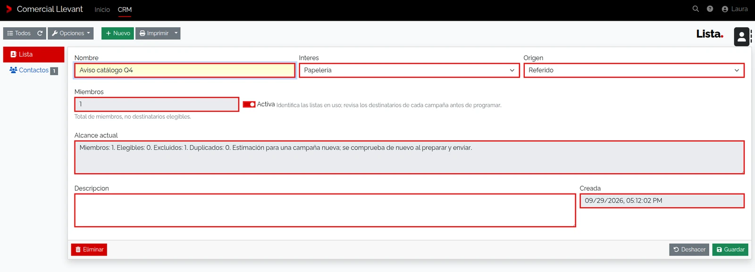Click the Creada date field
Image resolution: width=755 pixels, height=272 pixels.
662,201
